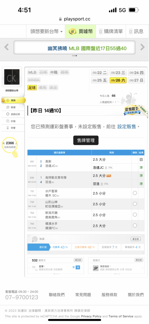This screenshot has height=324, width=149.
Task: Open the 遊戲紀錄 sidebar item
Action: (13, 114)
